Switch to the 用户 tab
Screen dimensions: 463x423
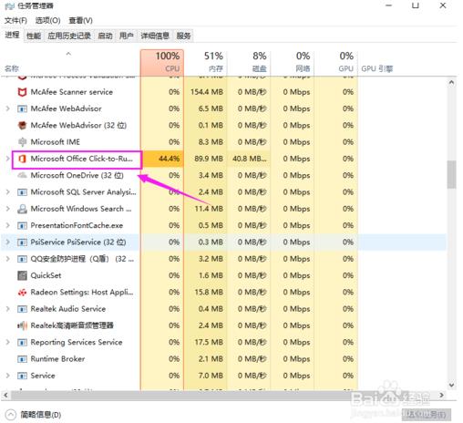coord(126,36)
